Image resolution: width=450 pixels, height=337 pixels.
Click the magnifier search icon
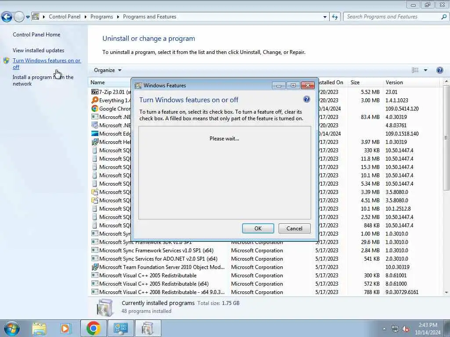tap(444, 17)
